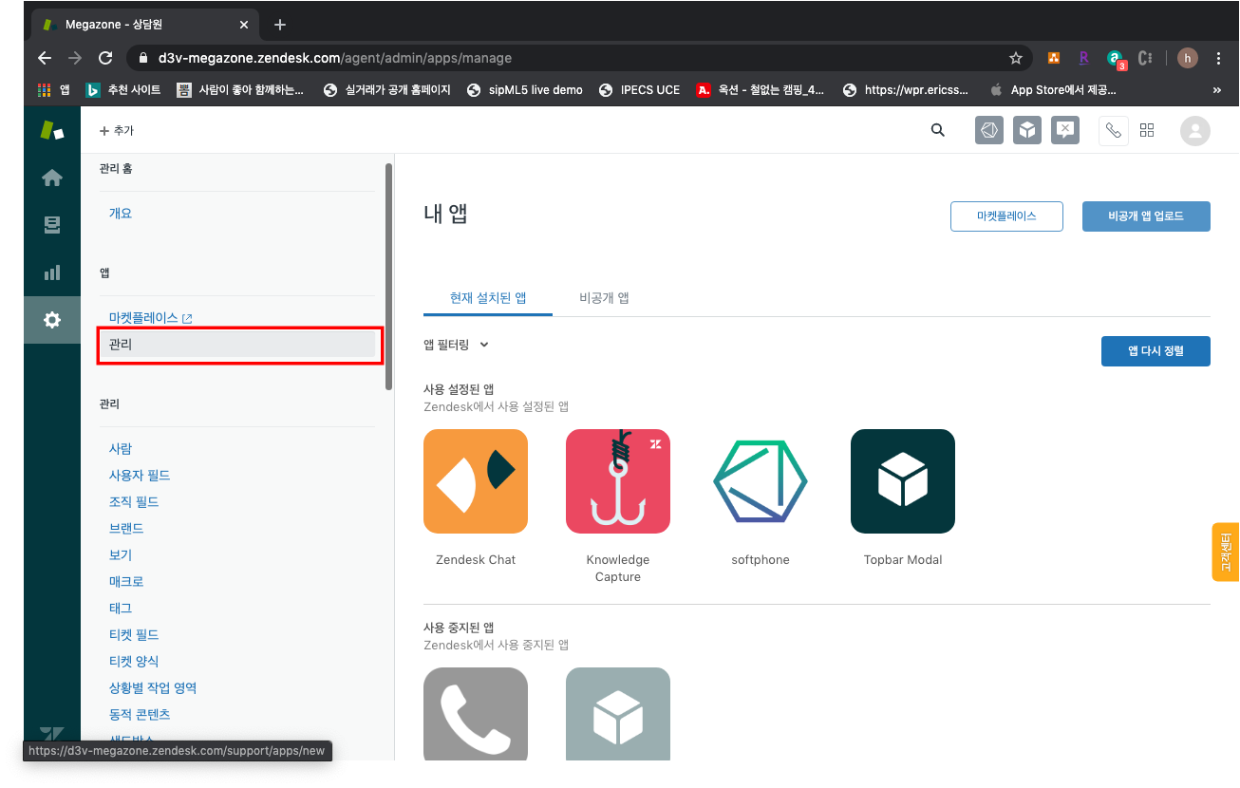Screen dimensions: 1240x788
Task: Open the 추천 사이트 bookmark
Action: (x=123, y=90)
